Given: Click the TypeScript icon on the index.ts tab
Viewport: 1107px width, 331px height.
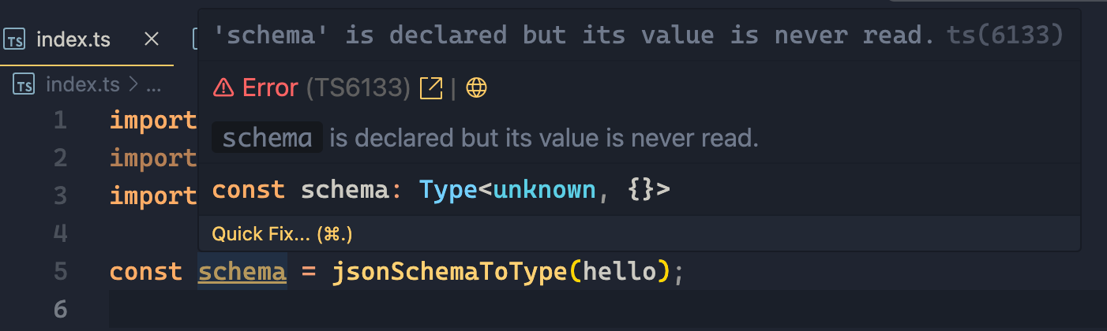Looking at the screenshot, I should (x=16, y=39).
